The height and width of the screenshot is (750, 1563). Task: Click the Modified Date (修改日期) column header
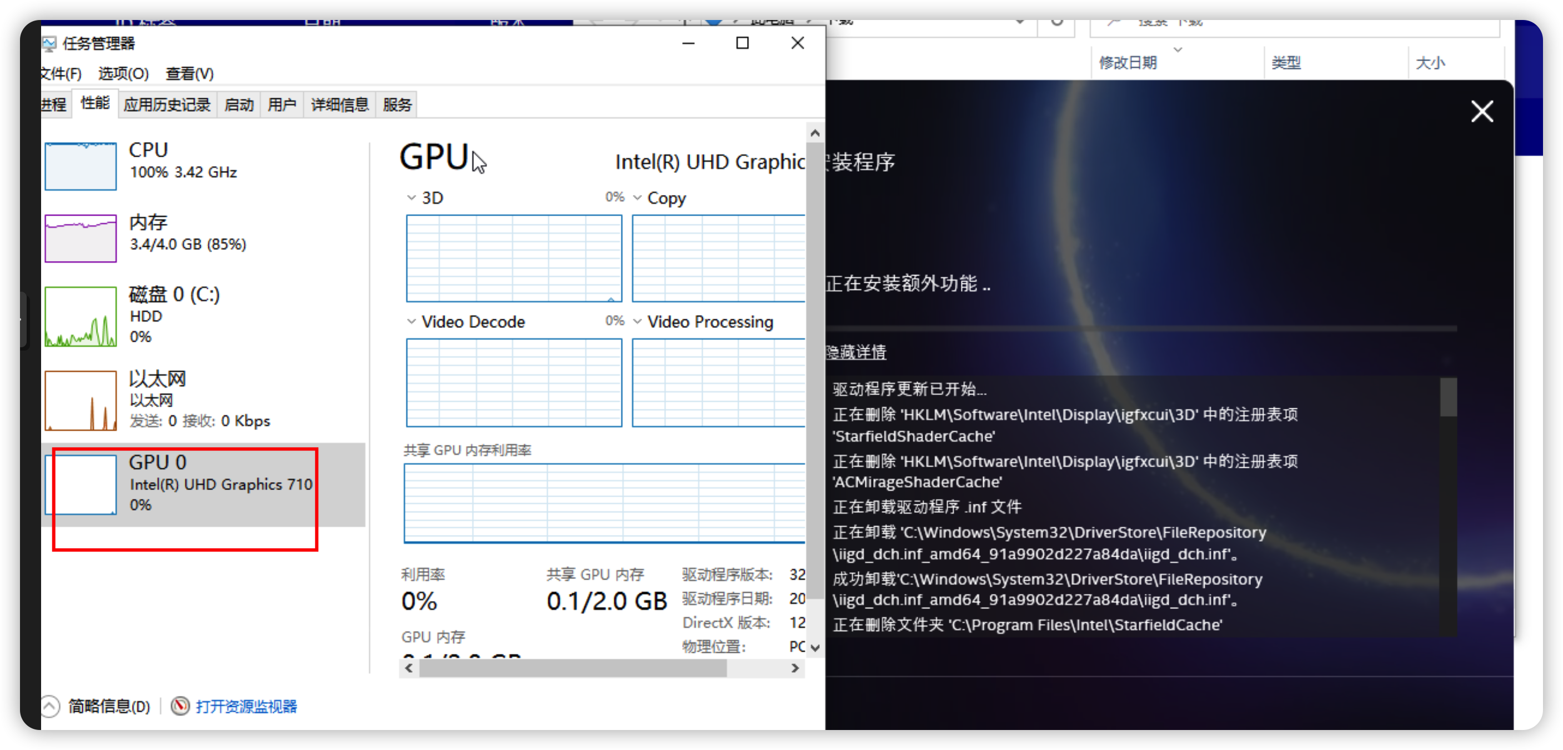tap(1128, 63)
